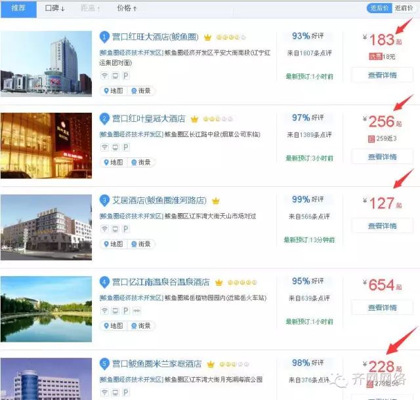Click the star rating of 营口红旺大酒店

[x=231, y=37]
